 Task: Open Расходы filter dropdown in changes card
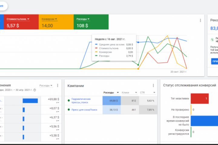[x=46, y=85]
